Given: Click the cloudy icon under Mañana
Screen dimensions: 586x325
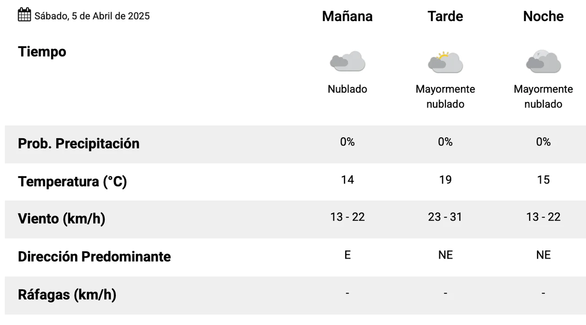Looking at the screenshot, I should coord(347,61).
